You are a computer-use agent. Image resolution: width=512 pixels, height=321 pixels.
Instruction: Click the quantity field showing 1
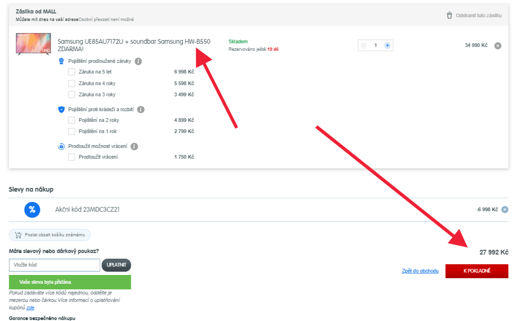(375, 45)
